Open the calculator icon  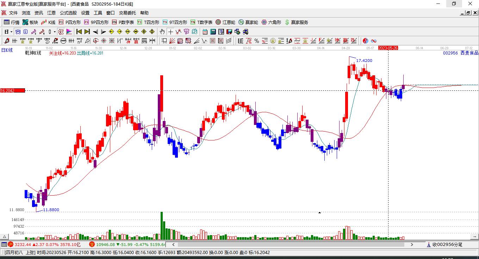(x=213, y=32)
